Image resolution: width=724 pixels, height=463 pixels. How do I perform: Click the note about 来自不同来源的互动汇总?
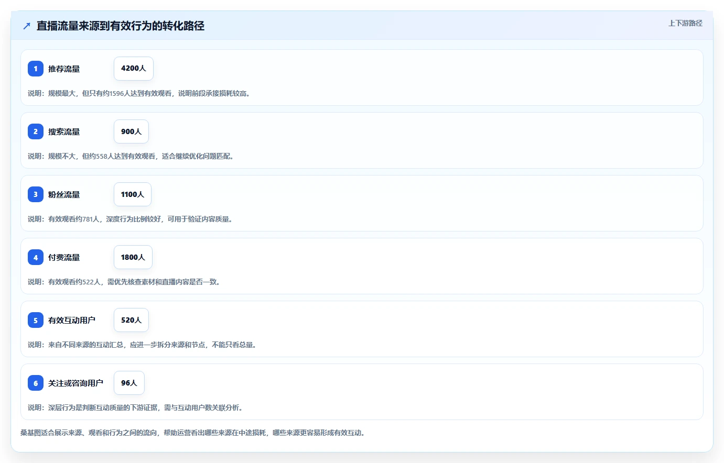pyautogui.click(x=143, y=345)
